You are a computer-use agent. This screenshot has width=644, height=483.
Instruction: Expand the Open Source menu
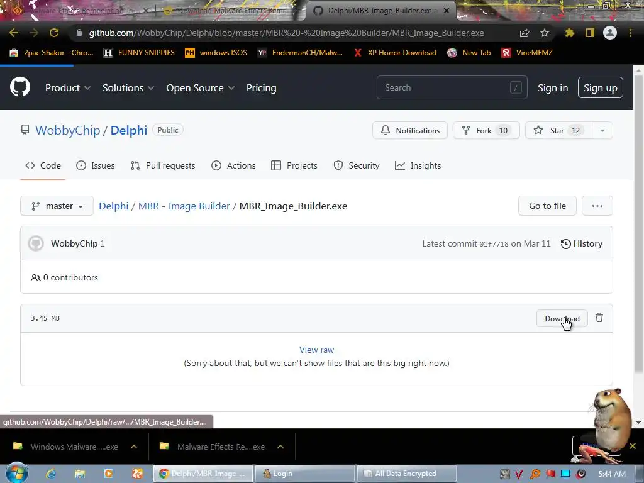click(201, 88)
